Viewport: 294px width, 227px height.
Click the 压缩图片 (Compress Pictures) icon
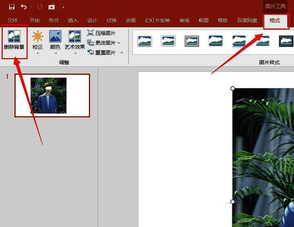(91, 33)
